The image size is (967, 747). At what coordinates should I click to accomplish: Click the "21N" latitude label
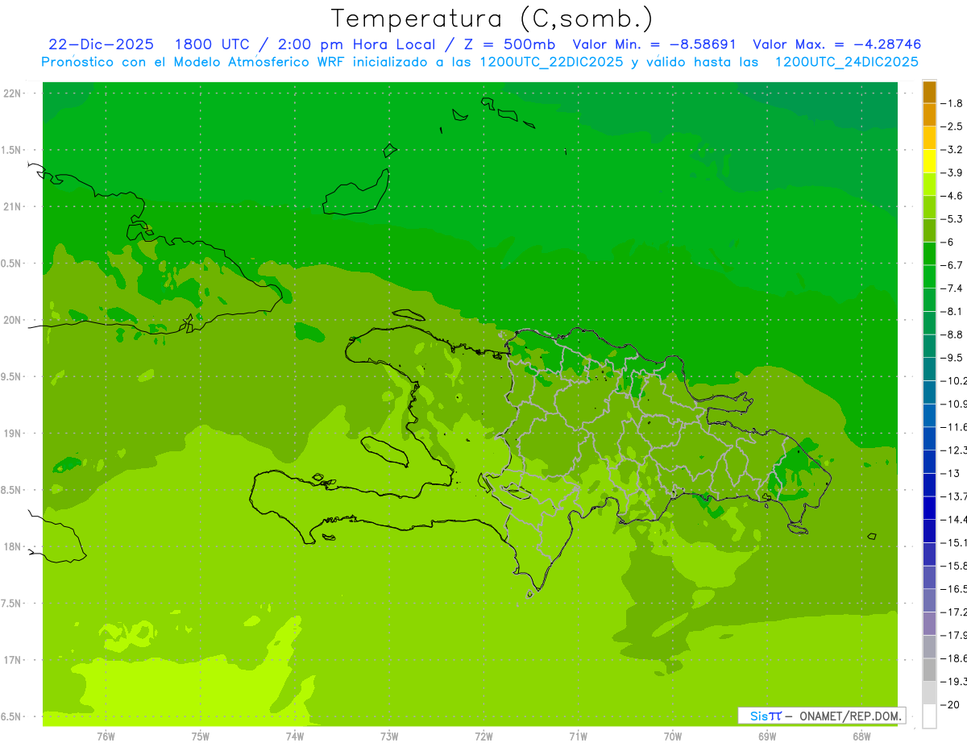point(13,207)
